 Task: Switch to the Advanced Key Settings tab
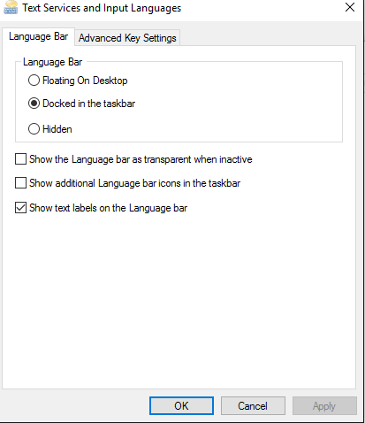(x=127, y=38)
